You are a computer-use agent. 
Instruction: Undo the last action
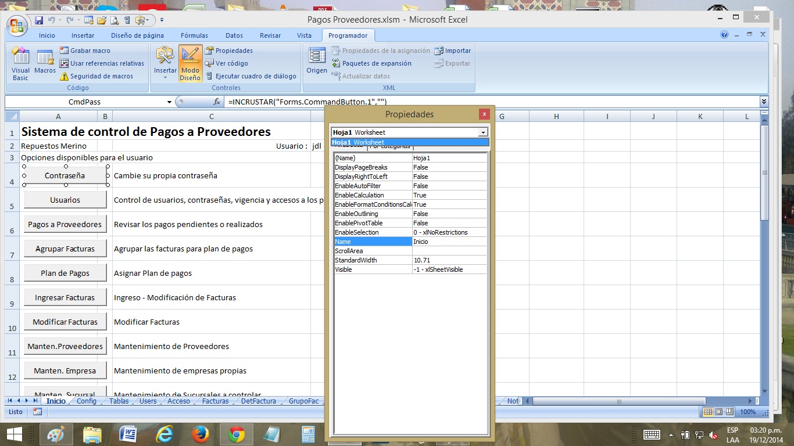52,20
